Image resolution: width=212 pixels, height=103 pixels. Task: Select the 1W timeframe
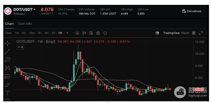click(60, 33)
